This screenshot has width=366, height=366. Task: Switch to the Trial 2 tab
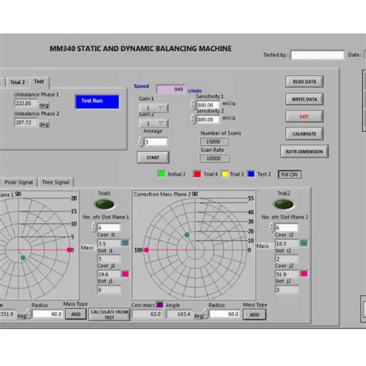[x=17, y=83]
